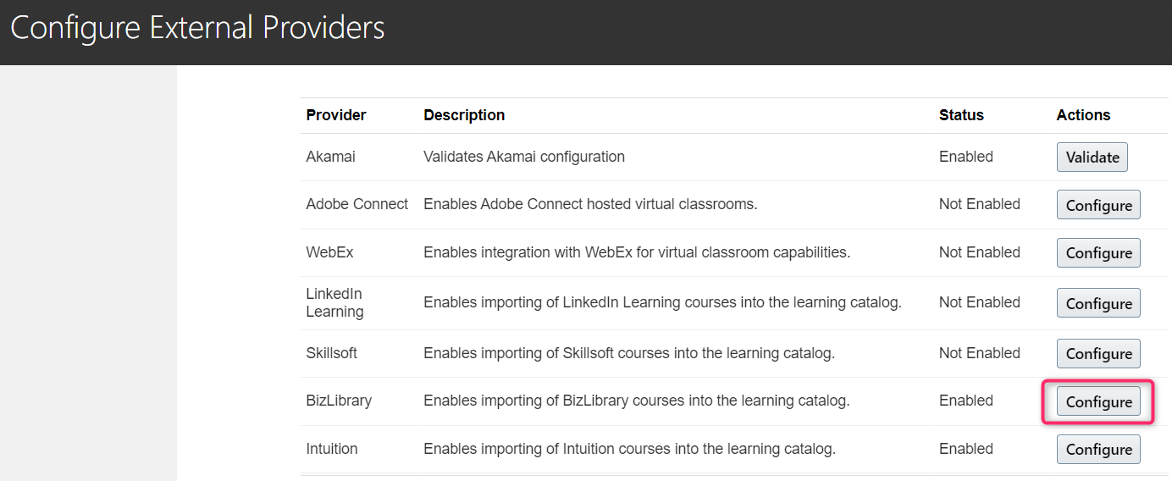
Task: Click the Skillsoft row description text
Action: (629, 353)
